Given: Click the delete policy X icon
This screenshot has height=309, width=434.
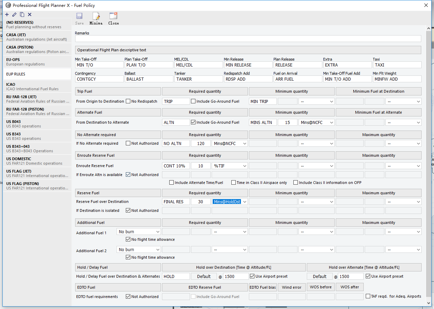Looking at the screenshot, I should (30, 14).
